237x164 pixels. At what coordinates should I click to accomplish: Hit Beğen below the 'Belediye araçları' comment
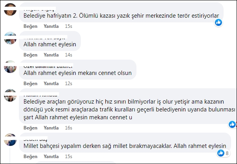[30, 128]
